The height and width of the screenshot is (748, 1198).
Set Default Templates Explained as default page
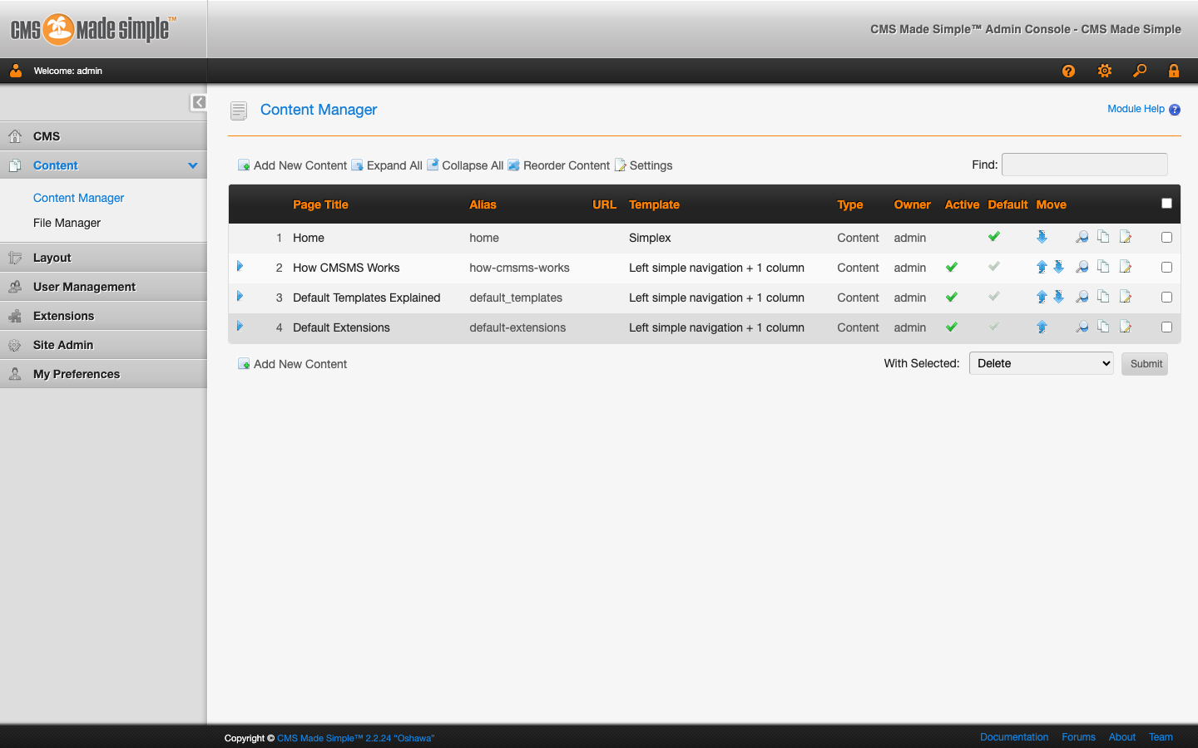point(993,297)
